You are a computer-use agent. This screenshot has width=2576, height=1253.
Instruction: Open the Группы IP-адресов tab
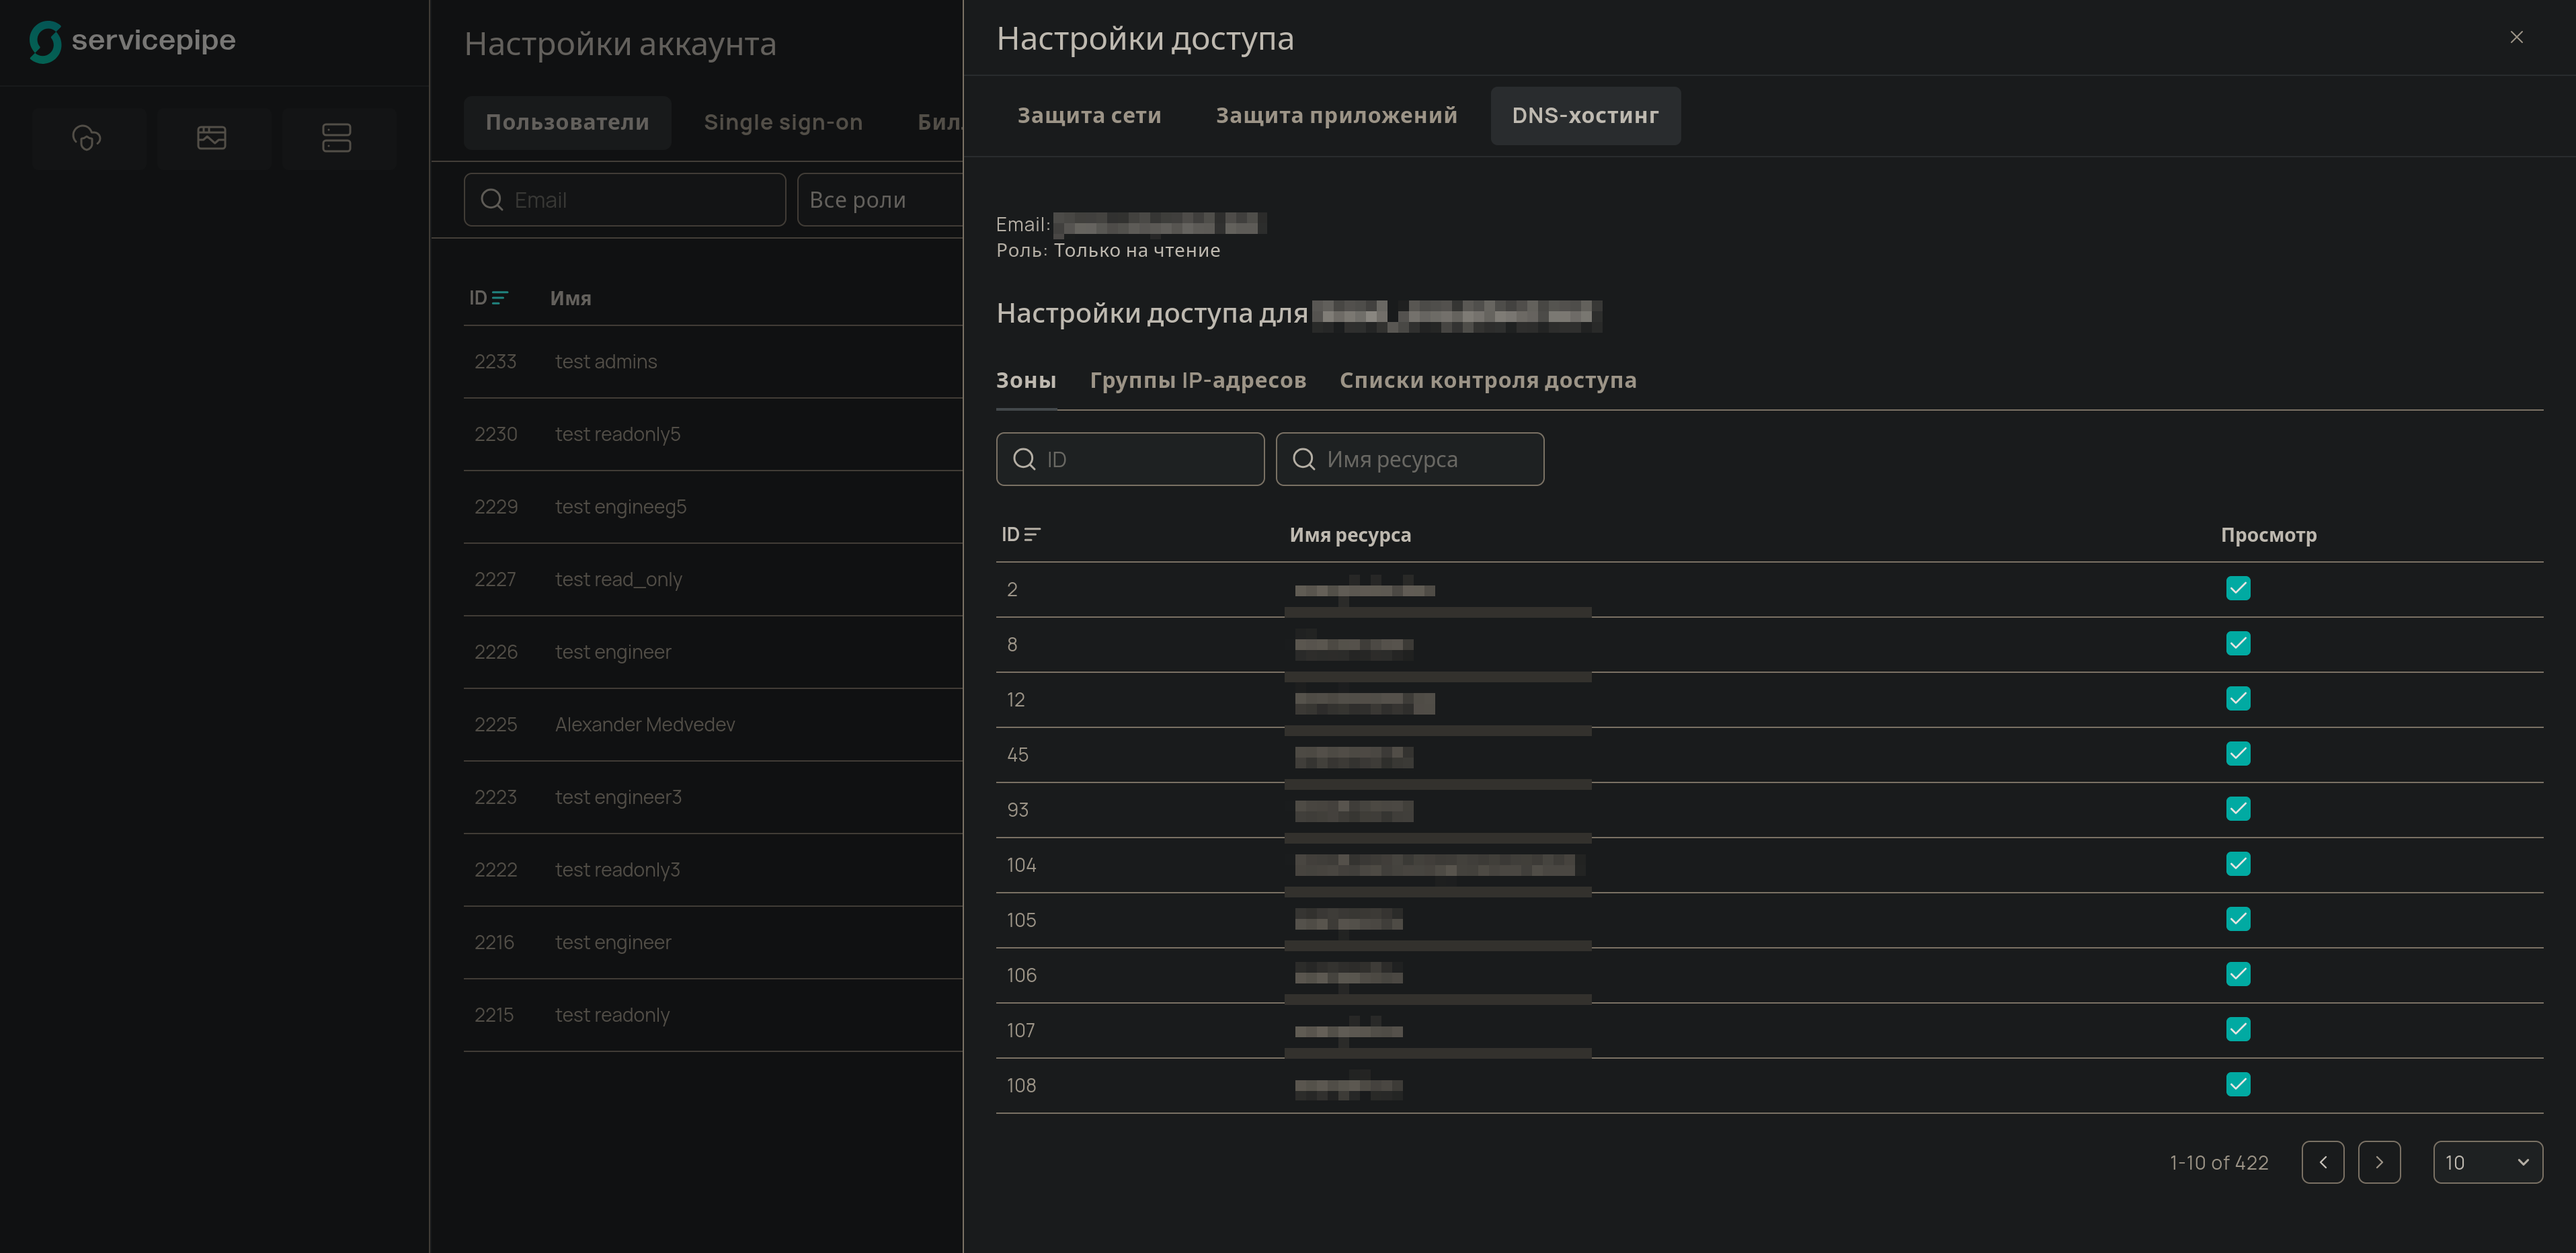tap(1198, 380)
